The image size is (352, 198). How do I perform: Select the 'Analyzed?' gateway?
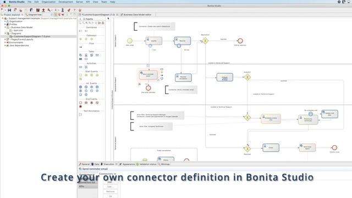pos(247,77)
